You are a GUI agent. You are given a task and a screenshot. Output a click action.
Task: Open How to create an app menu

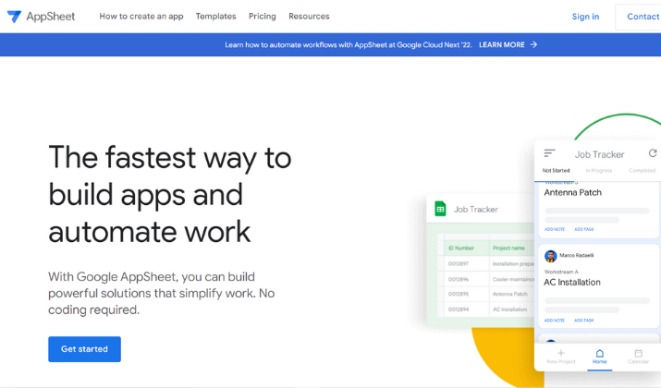[141, 17]
